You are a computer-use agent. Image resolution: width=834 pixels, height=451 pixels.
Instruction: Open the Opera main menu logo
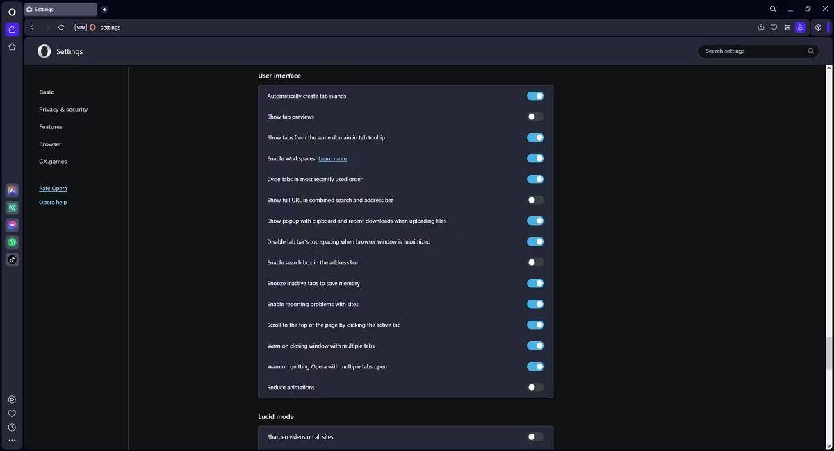click(12, 12)
